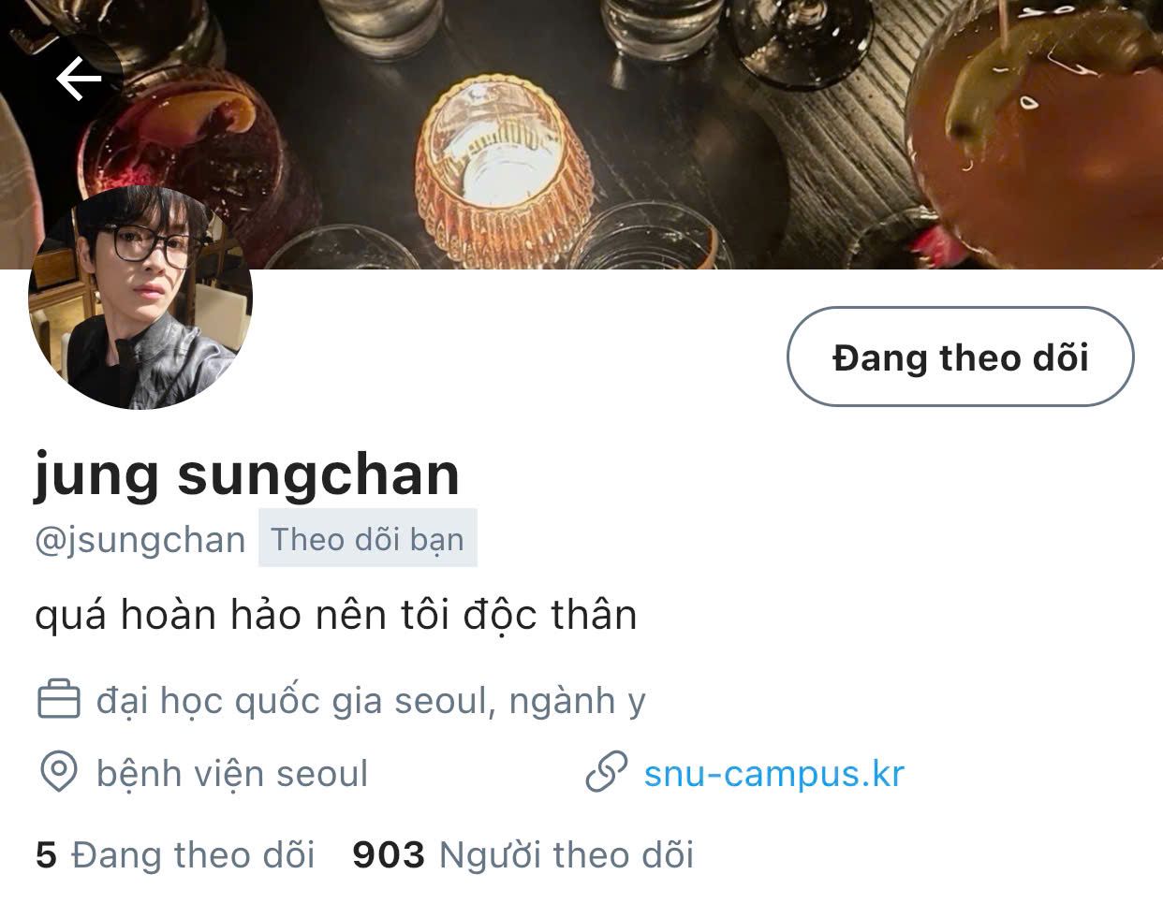
Task: Click the bio text 'quá hoàn hảo nên tôi độc thân'
Action: point(335,615)
